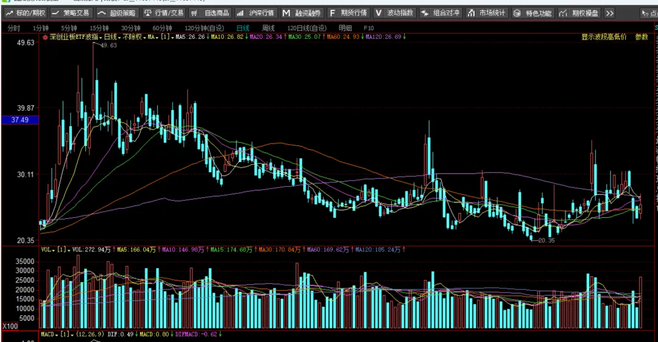Open the [1] dropdown beside MA
The width and height of the screenshot is (658, 342).
(168, 37)
